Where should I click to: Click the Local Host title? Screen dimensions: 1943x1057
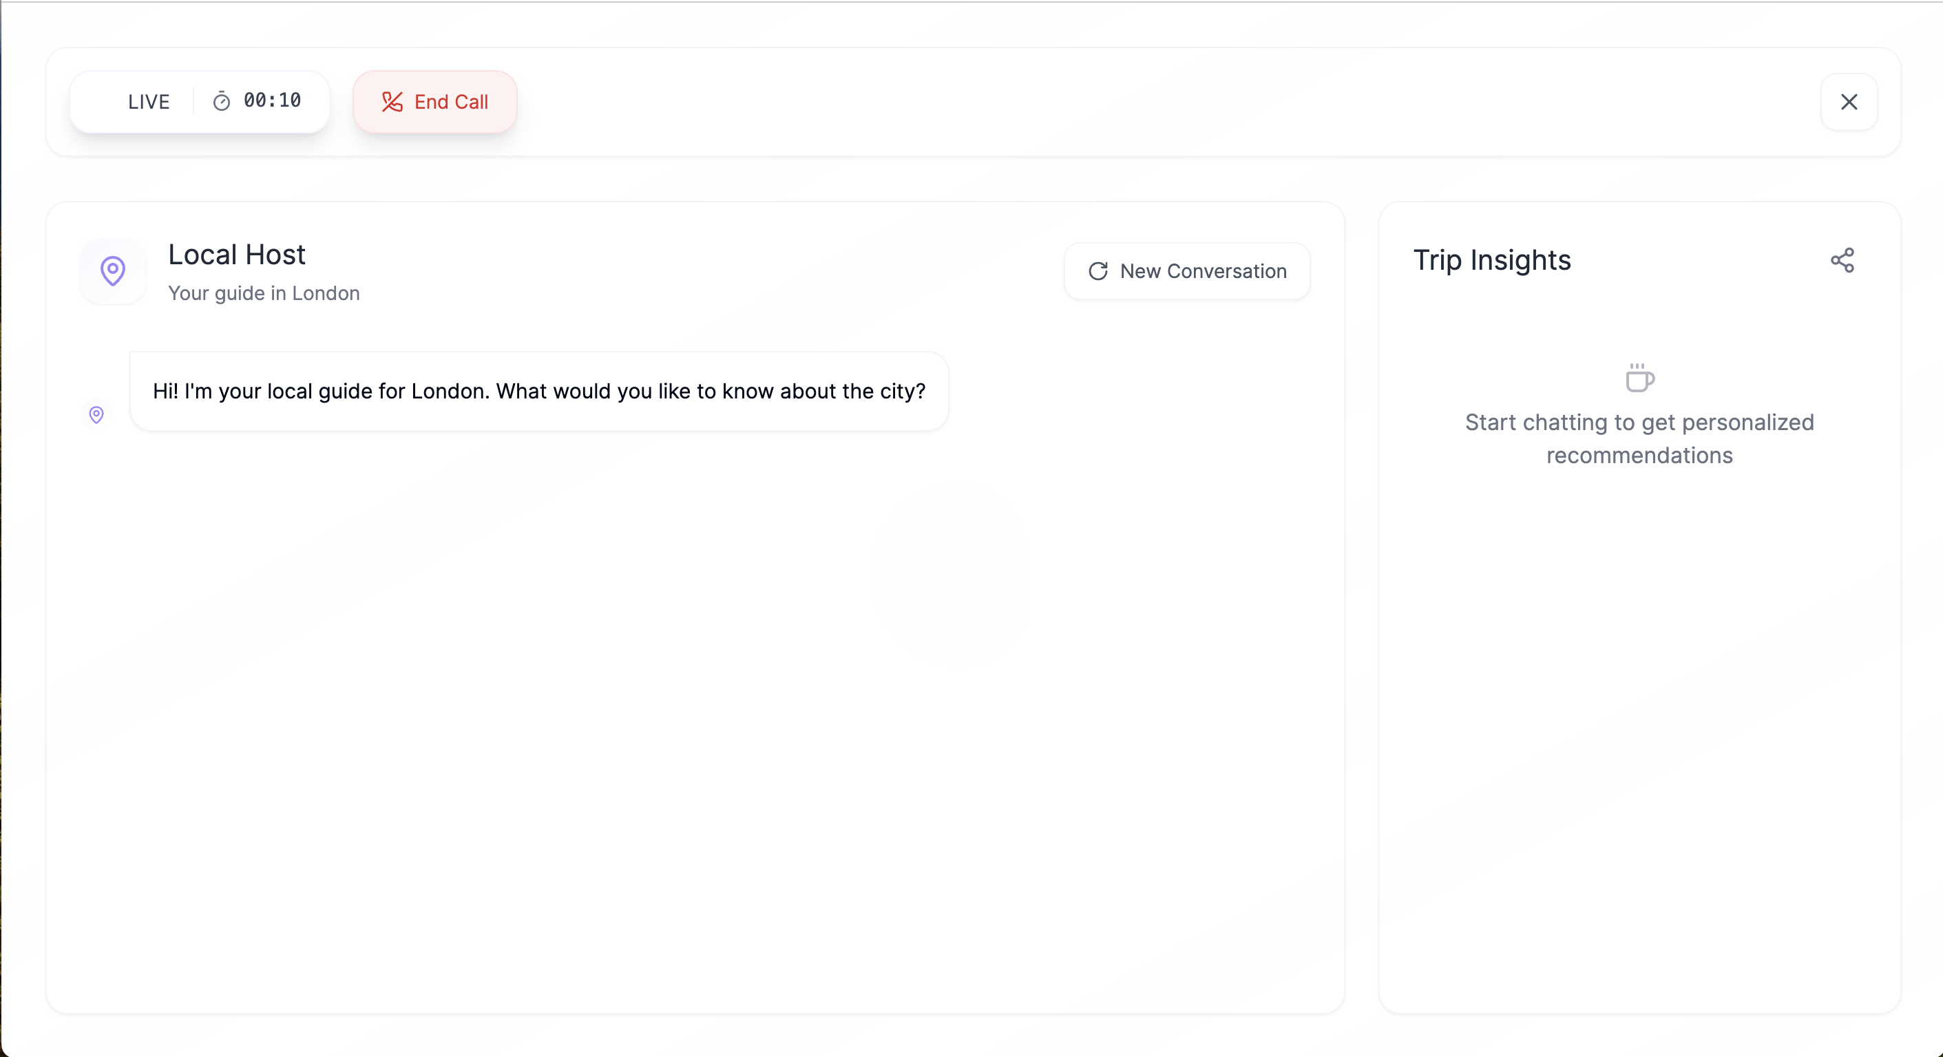tap(236, 255)
